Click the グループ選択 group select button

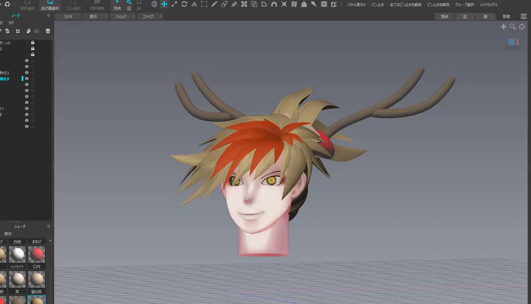[465, 4]
